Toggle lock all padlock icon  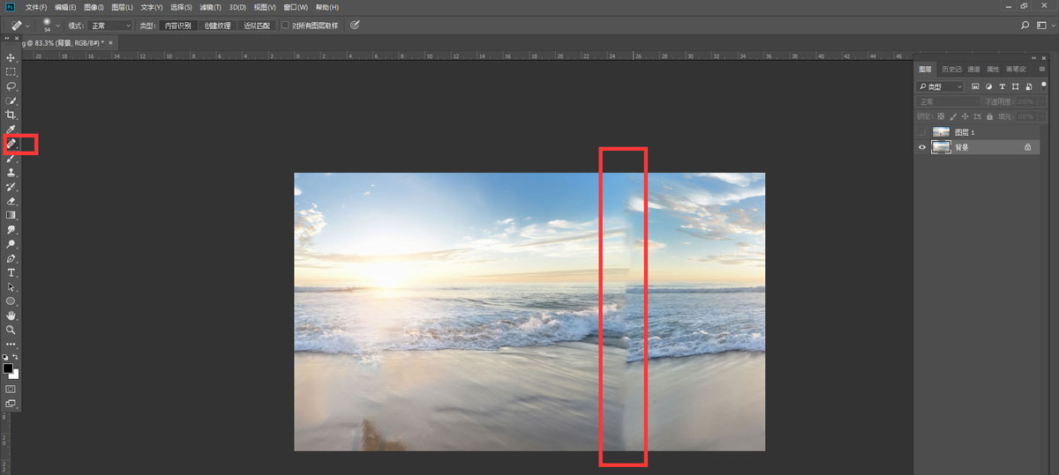pyautogui.click(x=990, y=116)
